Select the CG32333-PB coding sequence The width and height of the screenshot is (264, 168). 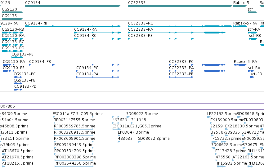pos(181,77)
